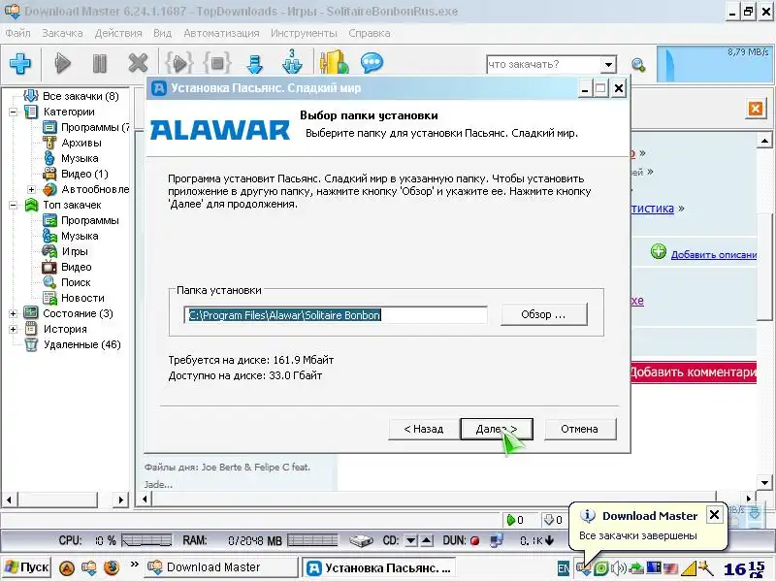This screenshot has height=582, width=776.
Task: Click the Firefox quick launch icon
Action: pyautogui.click(x=112, y=567)
